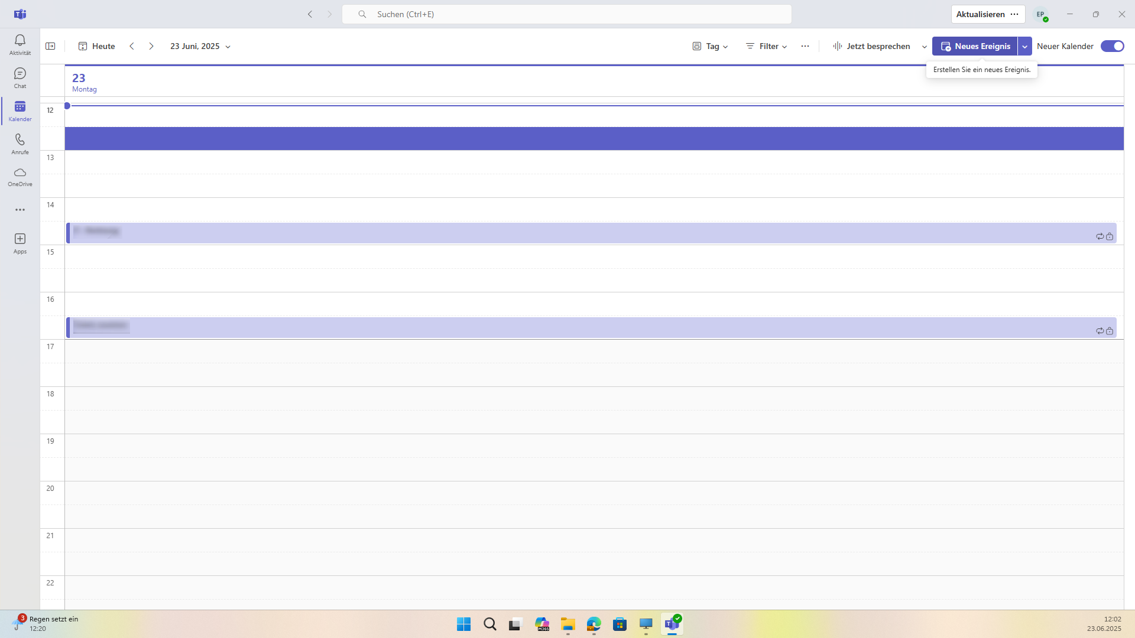Disable the Neuer Kalender toggle

1112,46
